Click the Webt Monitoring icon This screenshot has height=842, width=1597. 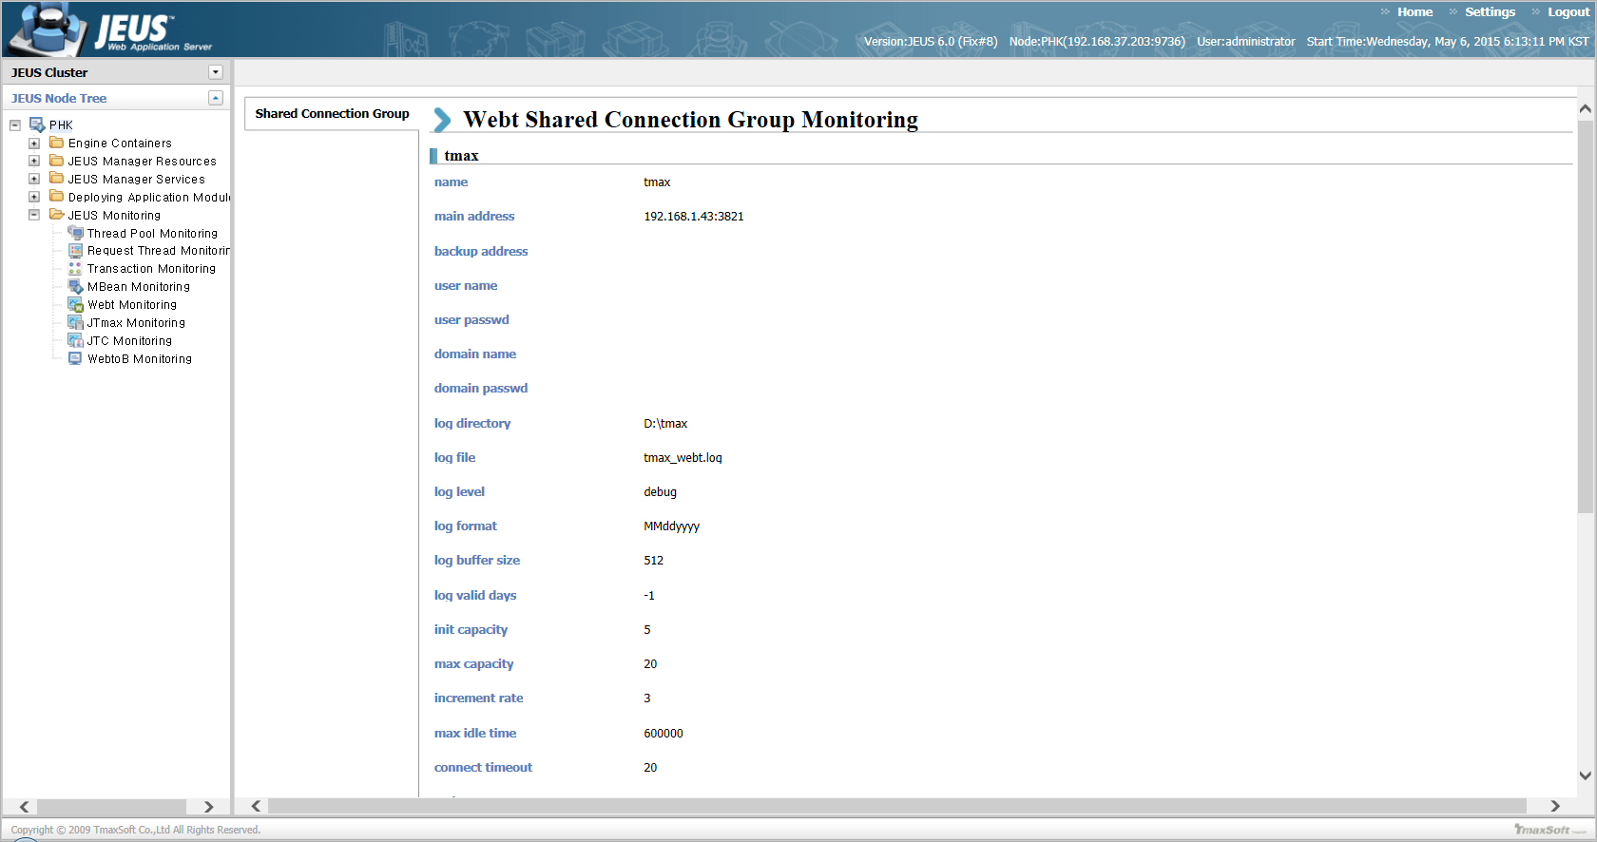point(75,305)
